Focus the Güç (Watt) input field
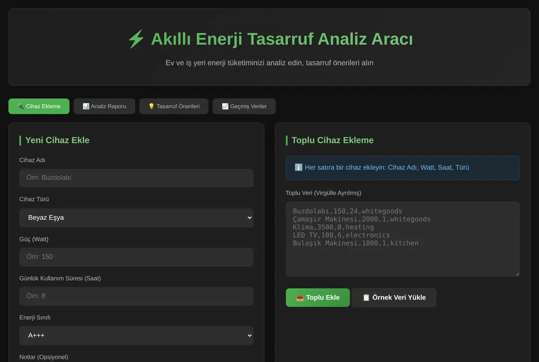Screen dimensions: 539x362 click(137, 257)
